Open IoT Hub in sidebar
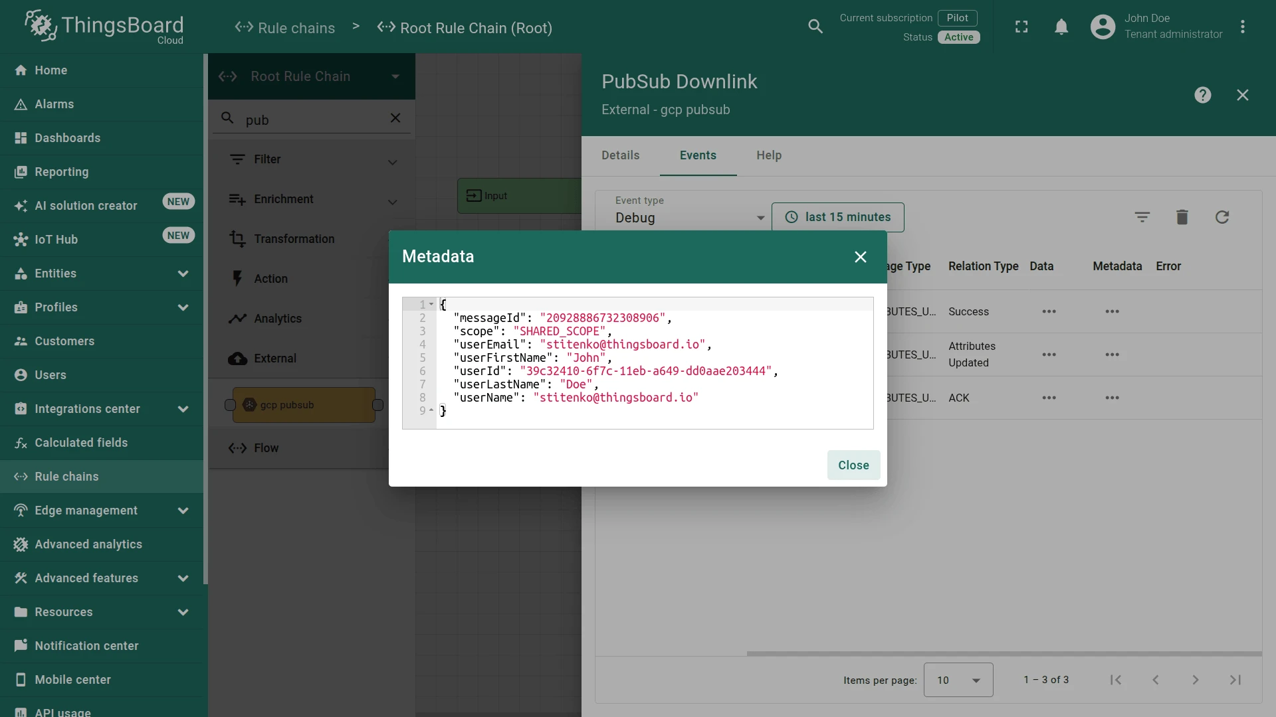Viewport: 1276px width, 717px height. coord(102,240)
